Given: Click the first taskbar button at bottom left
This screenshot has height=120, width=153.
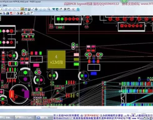Looking at the screenshot, I should [x=7, y=117].
